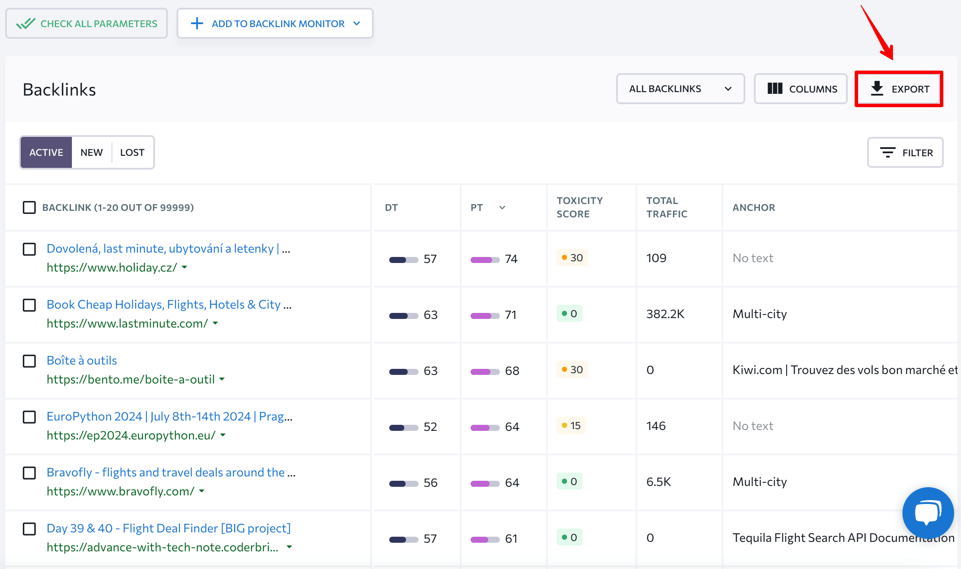Click toxicity score 30 badge for holiday.cz
The image size is (961, 569).
572,258
